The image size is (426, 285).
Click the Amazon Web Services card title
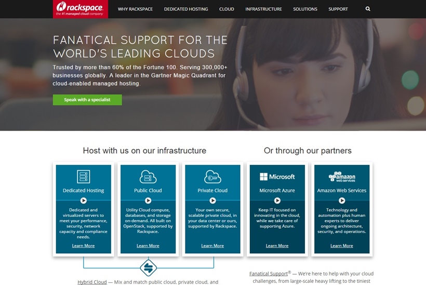tap(342, 190)
